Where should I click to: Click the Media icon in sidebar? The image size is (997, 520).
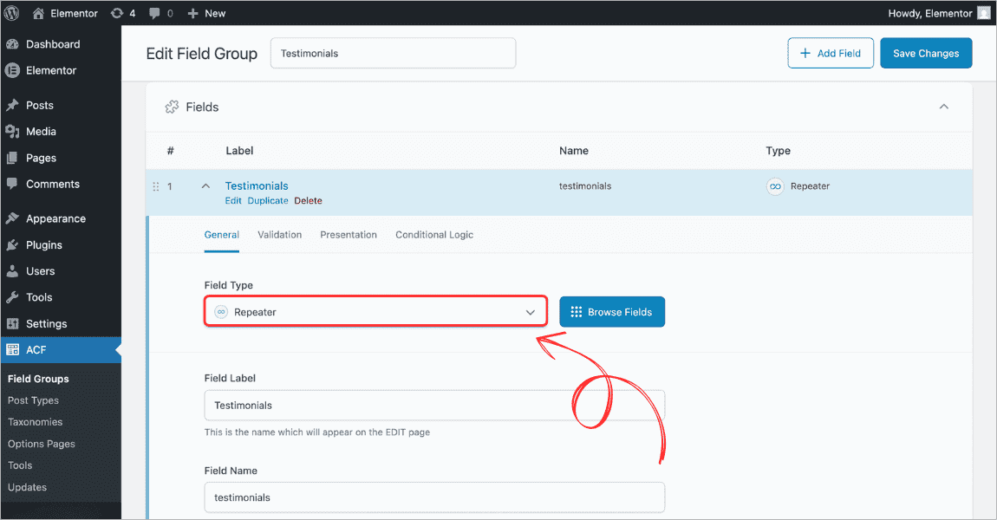point(12,132)
